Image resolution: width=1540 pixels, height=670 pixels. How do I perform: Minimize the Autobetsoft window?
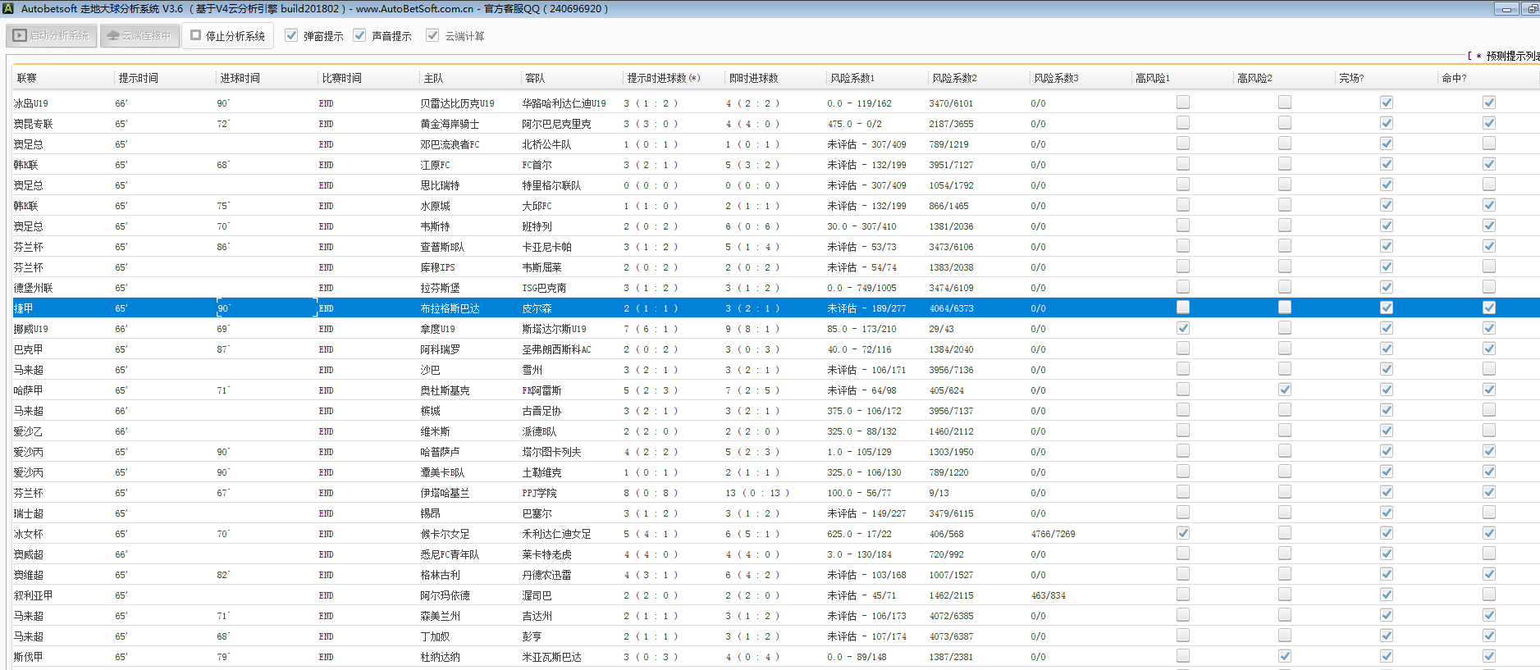tap(1506, 9)
